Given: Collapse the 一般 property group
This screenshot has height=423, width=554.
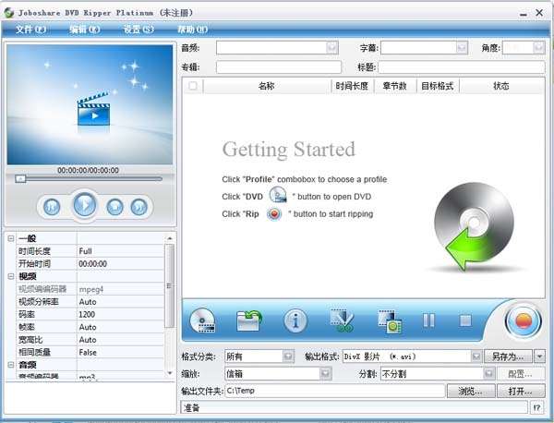Looking at the screenshot, I should 11,238.
